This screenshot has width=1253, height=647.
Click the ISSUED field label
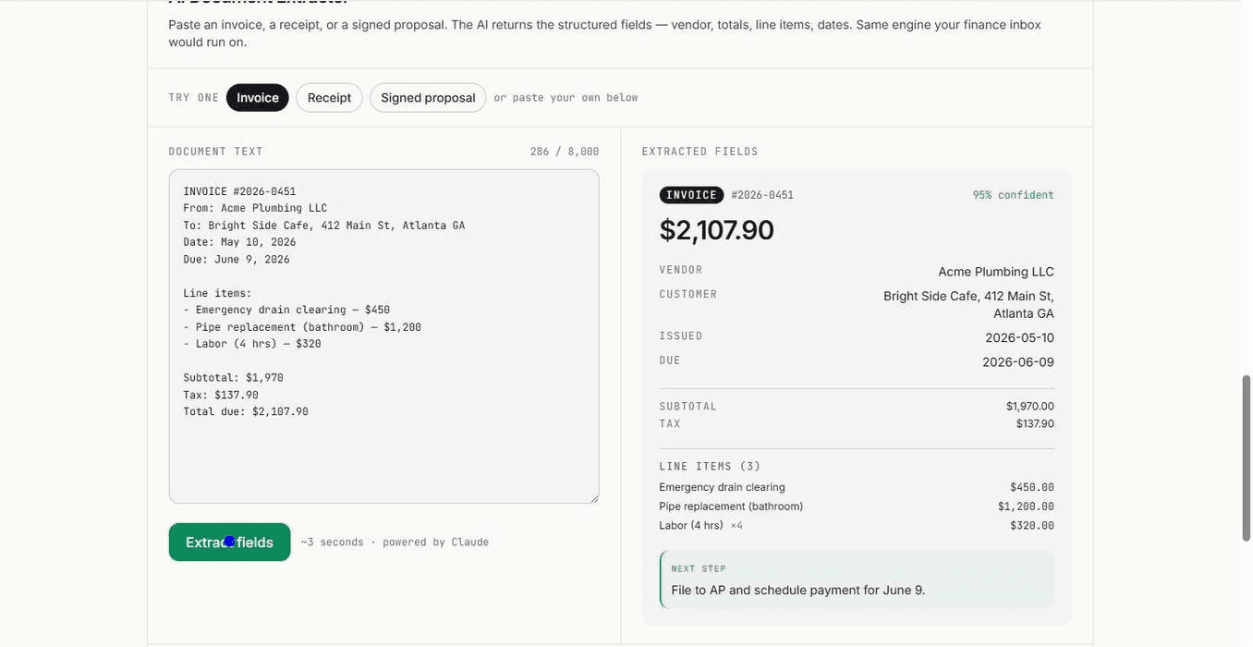[681, 336]
